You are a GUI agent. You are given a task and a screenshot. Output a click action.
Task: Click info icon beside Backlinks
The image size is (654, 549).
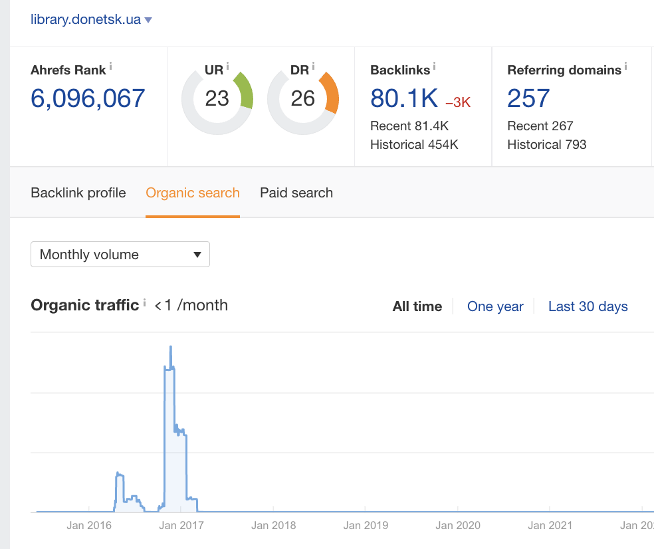pos(435,66)
